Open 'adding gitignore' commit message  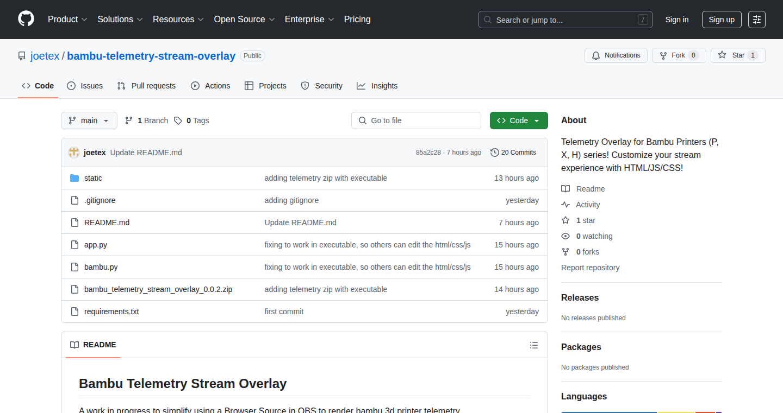coord(291,200)
